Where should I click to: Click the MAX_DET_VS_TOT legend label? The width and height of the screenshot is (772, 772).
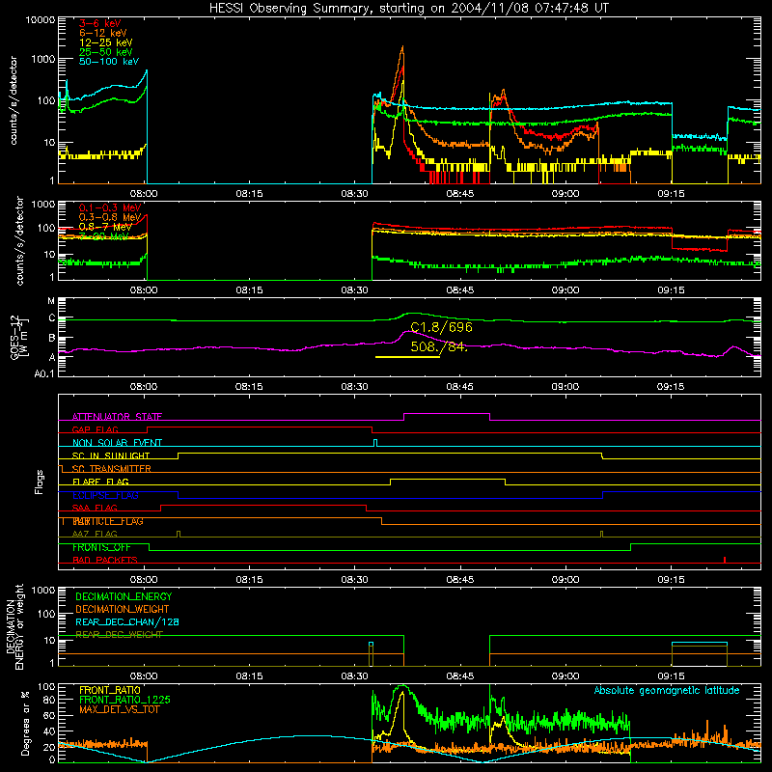pyautogui.click(x=119, y=709)
